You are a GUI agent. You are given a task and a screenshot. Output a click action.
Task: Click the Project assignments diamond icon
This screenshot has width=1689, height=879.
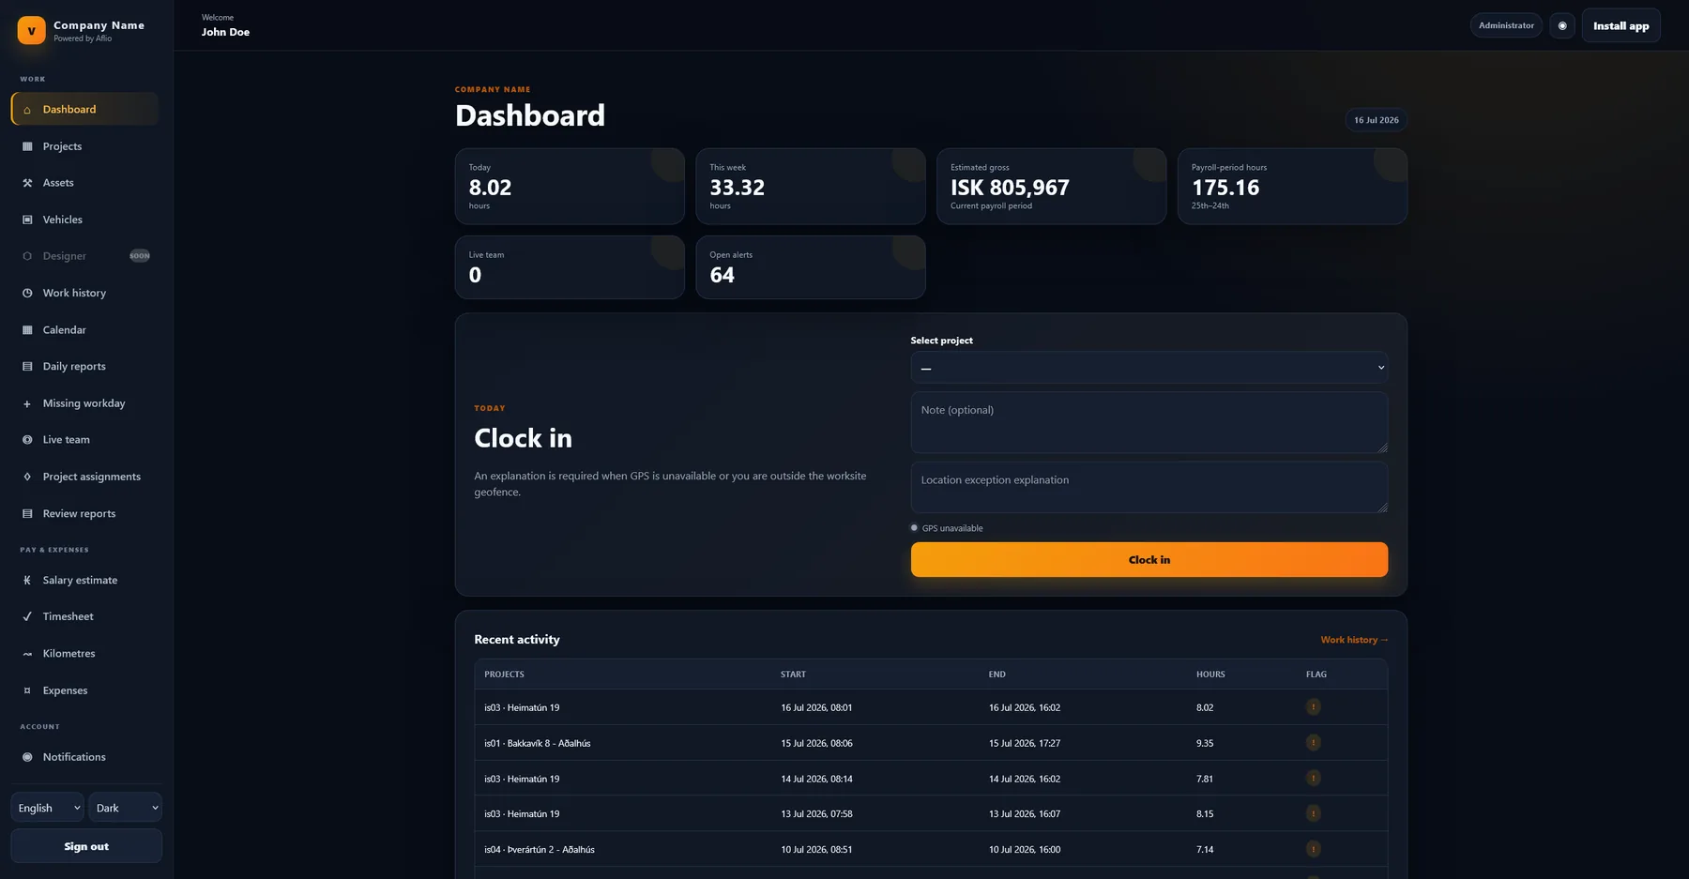(27, 477)
